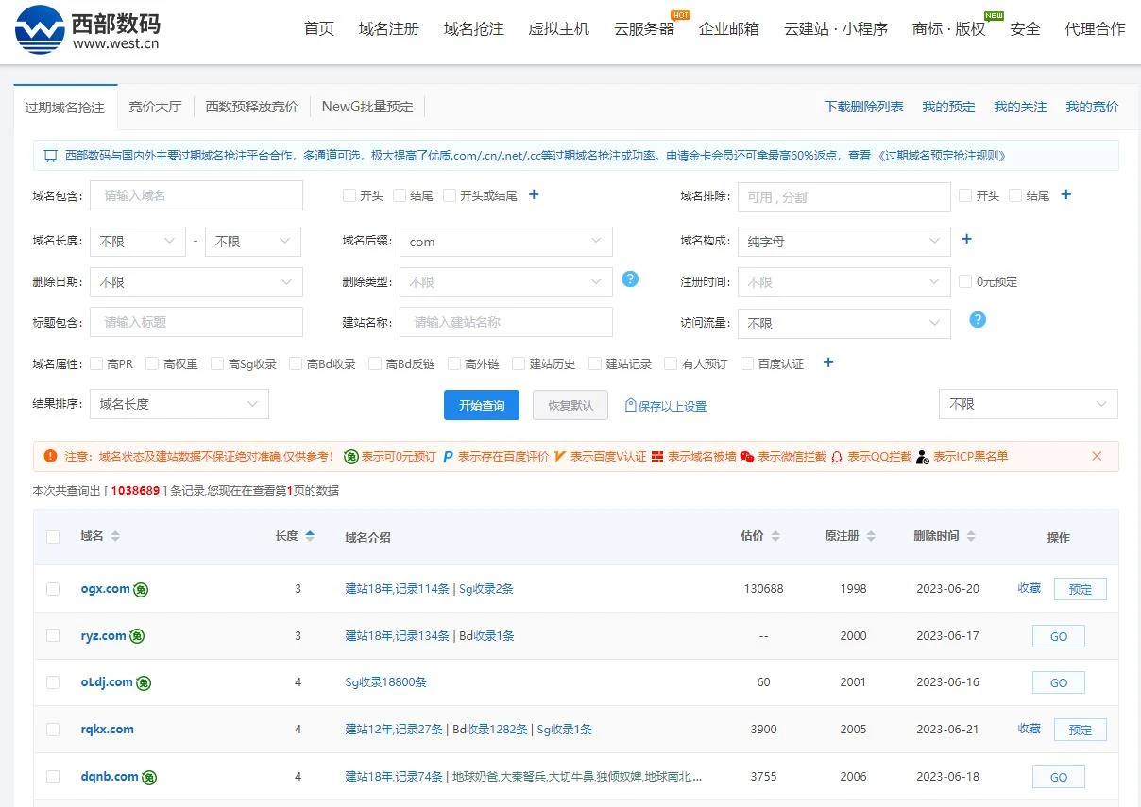Open the 云服务器 menu
Viewport: 1141px width, 807px height.
(x=644, y=28)
